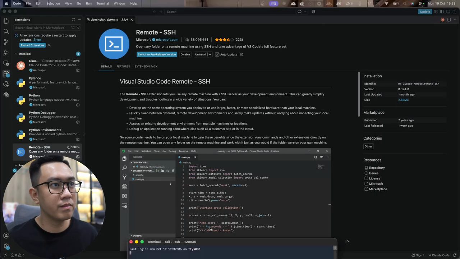Open the settings gear beside Auto Update
The width and height of the screenshot is (460, 259).
point(242,55)
